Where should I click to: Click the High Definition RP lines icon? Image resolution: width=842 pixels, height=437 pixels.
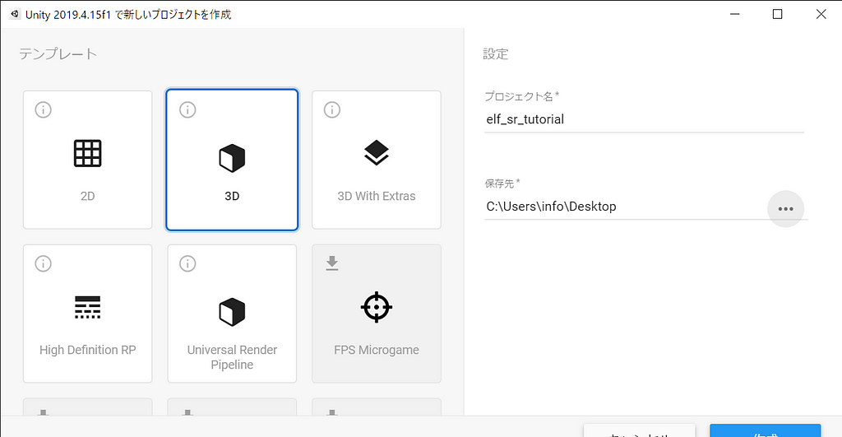tap(87, 307)
